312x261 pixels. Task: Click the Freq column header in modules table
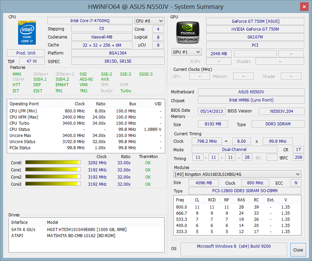coord(182,200)
